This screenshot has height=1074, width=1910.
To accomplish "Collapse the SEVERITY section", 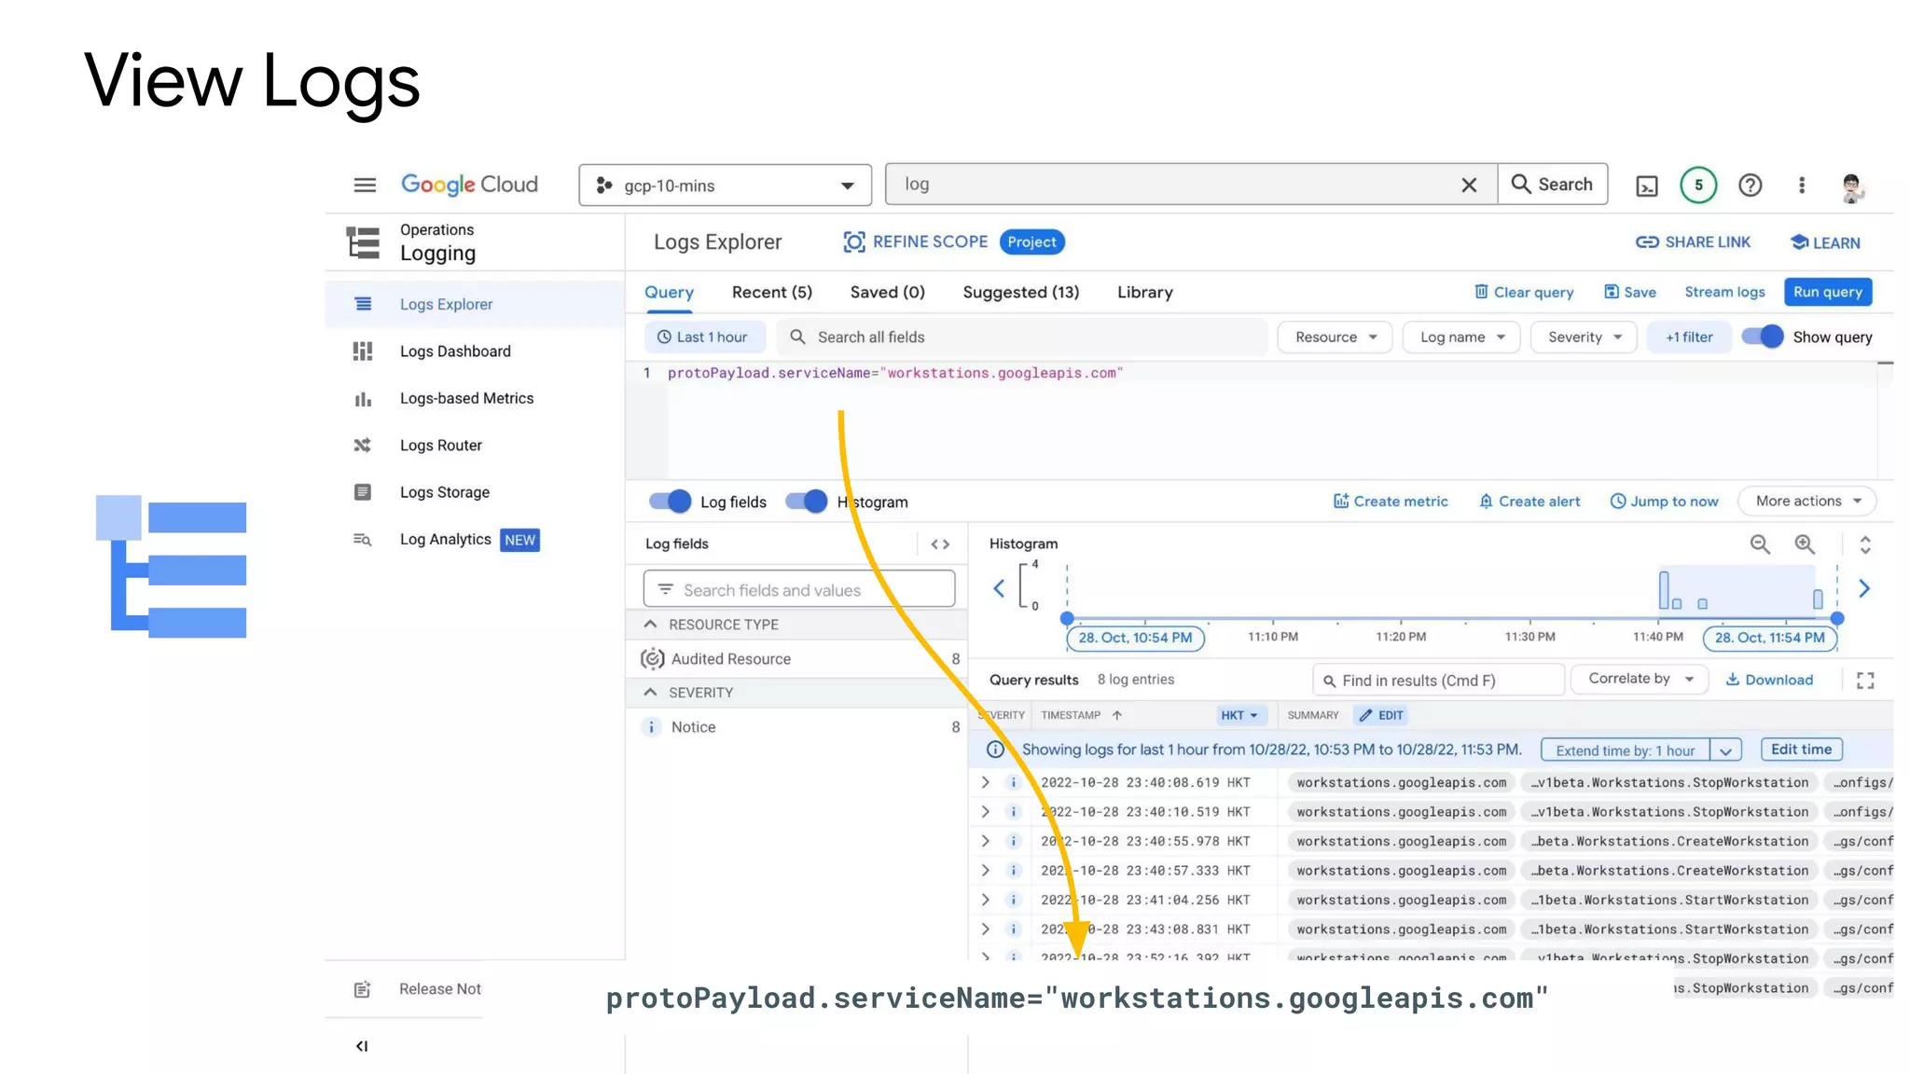I will 650,693.
